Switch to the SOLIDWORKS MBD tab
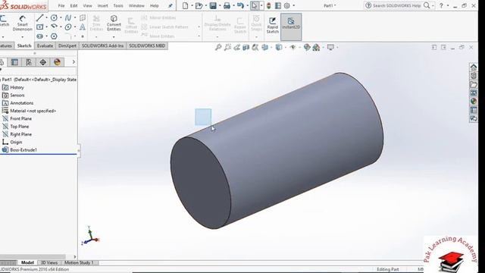Viewport: 485px width, 273px height. click(147, 45)
